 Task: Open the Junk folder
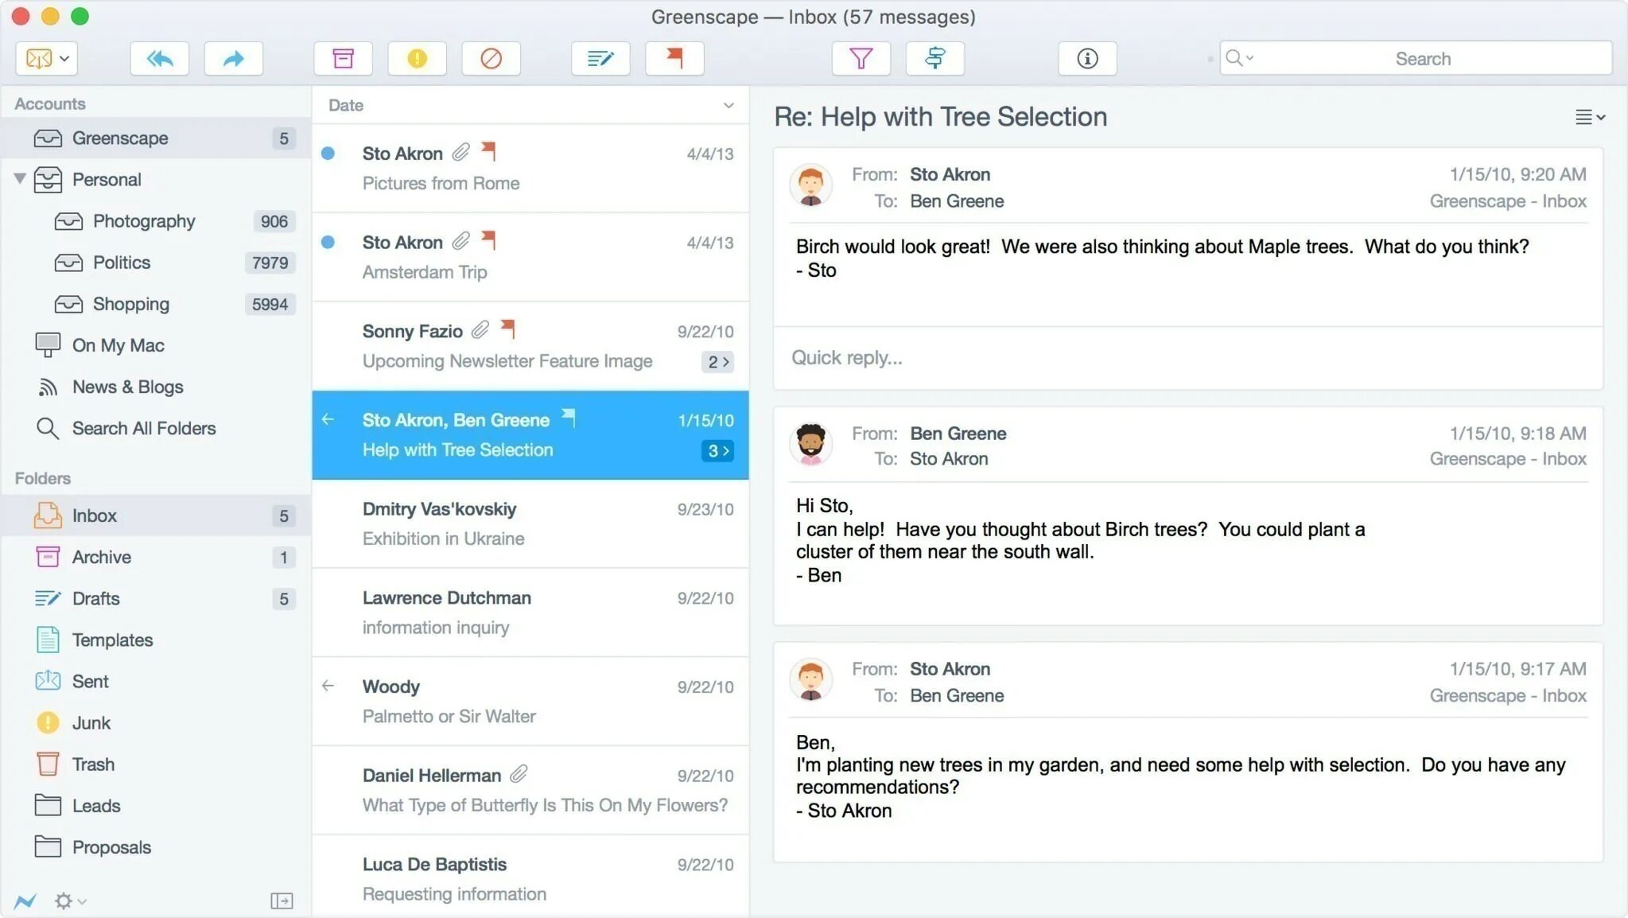point(91,722)
